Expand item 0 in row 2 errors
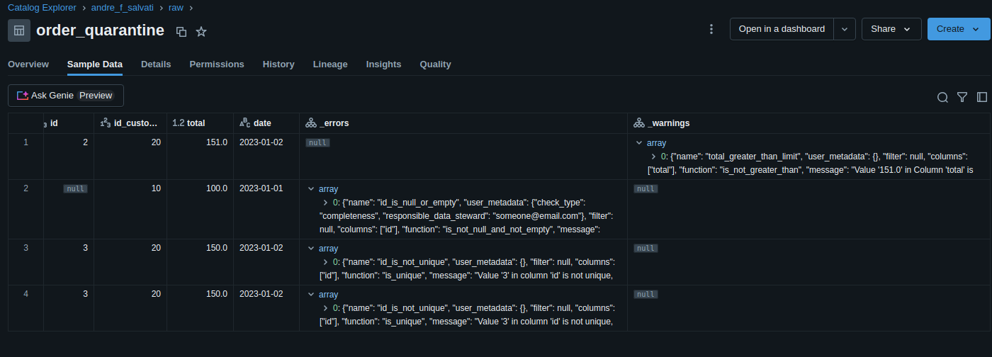 325,203
